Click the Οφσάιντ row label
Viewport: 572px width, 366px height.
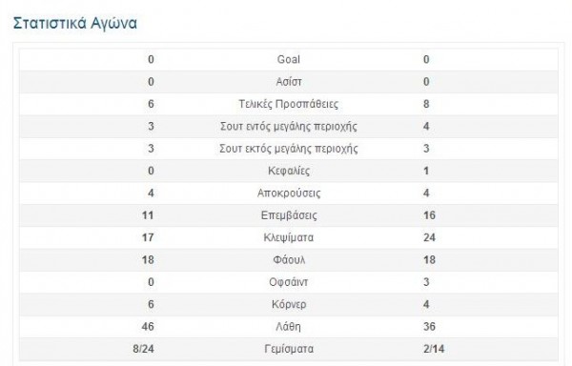(289, 282)
